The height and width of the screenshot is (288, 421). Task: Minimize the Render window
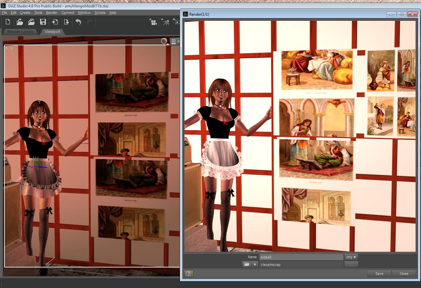tap(391, 14)
